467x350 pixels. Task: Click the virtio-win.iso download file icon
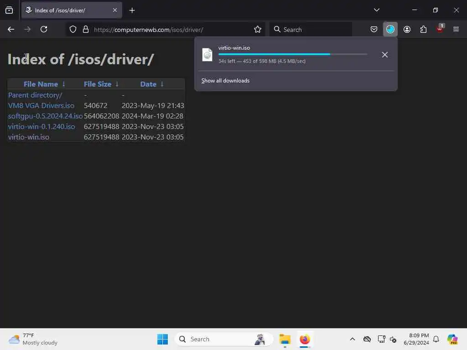click(x=208, y=55)
